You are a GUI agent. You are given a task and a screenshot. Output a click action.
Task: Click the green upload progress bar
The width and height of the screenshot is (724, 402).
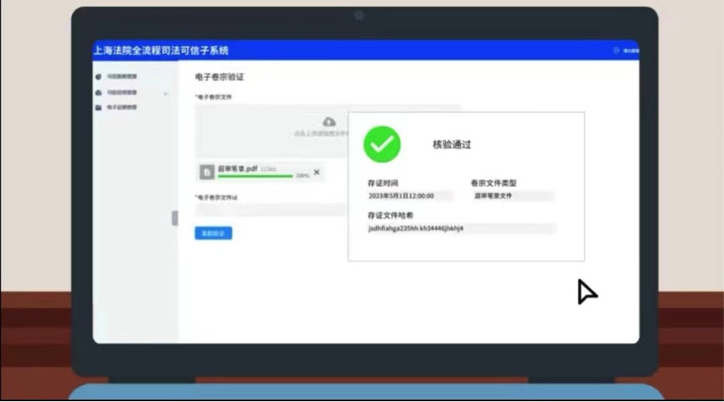(256, 177)
